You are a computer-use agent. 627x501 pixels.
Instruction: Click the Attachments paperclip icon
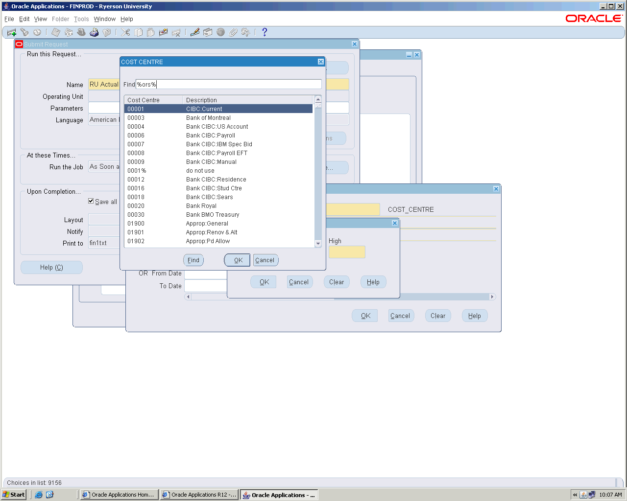[x=233, y=32]
